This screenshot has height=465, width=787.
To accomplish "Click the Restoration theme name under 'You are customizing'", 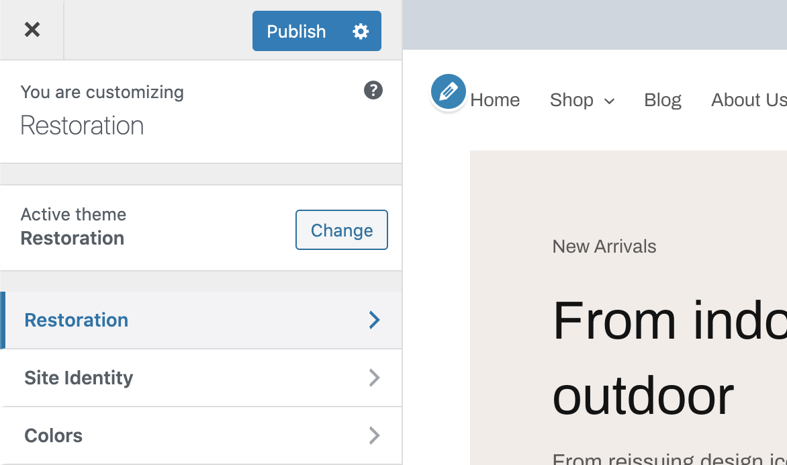I will (x=82, y=126).
